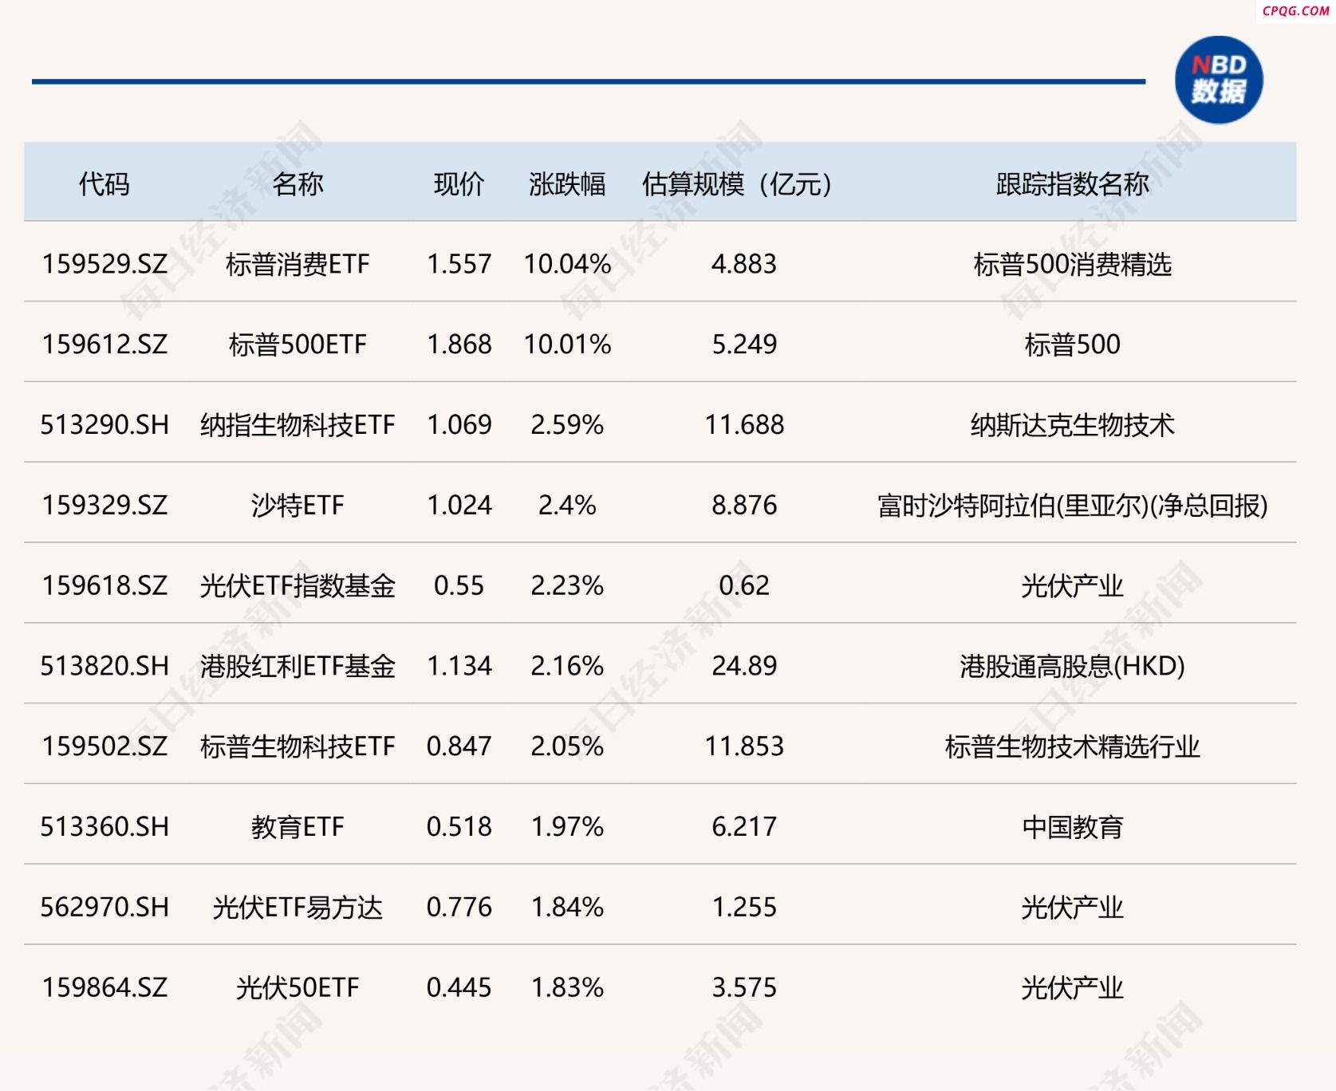Click the NBD 数据 round logo
Screen dimensions: 1336x1091
tap(1219, 80)
